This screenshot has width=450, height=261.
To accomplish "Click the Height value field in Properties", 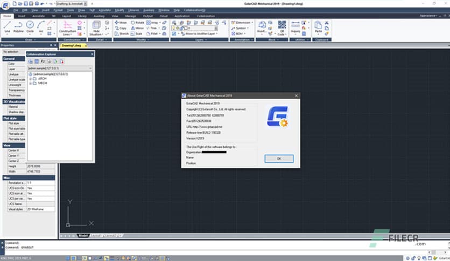I will coord(41,166).
